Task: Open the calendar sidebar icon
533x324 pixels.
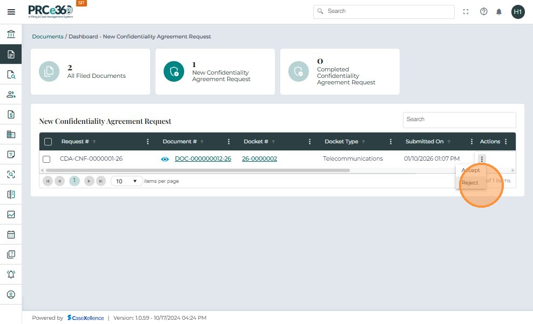Action: [x=11, y=235]
